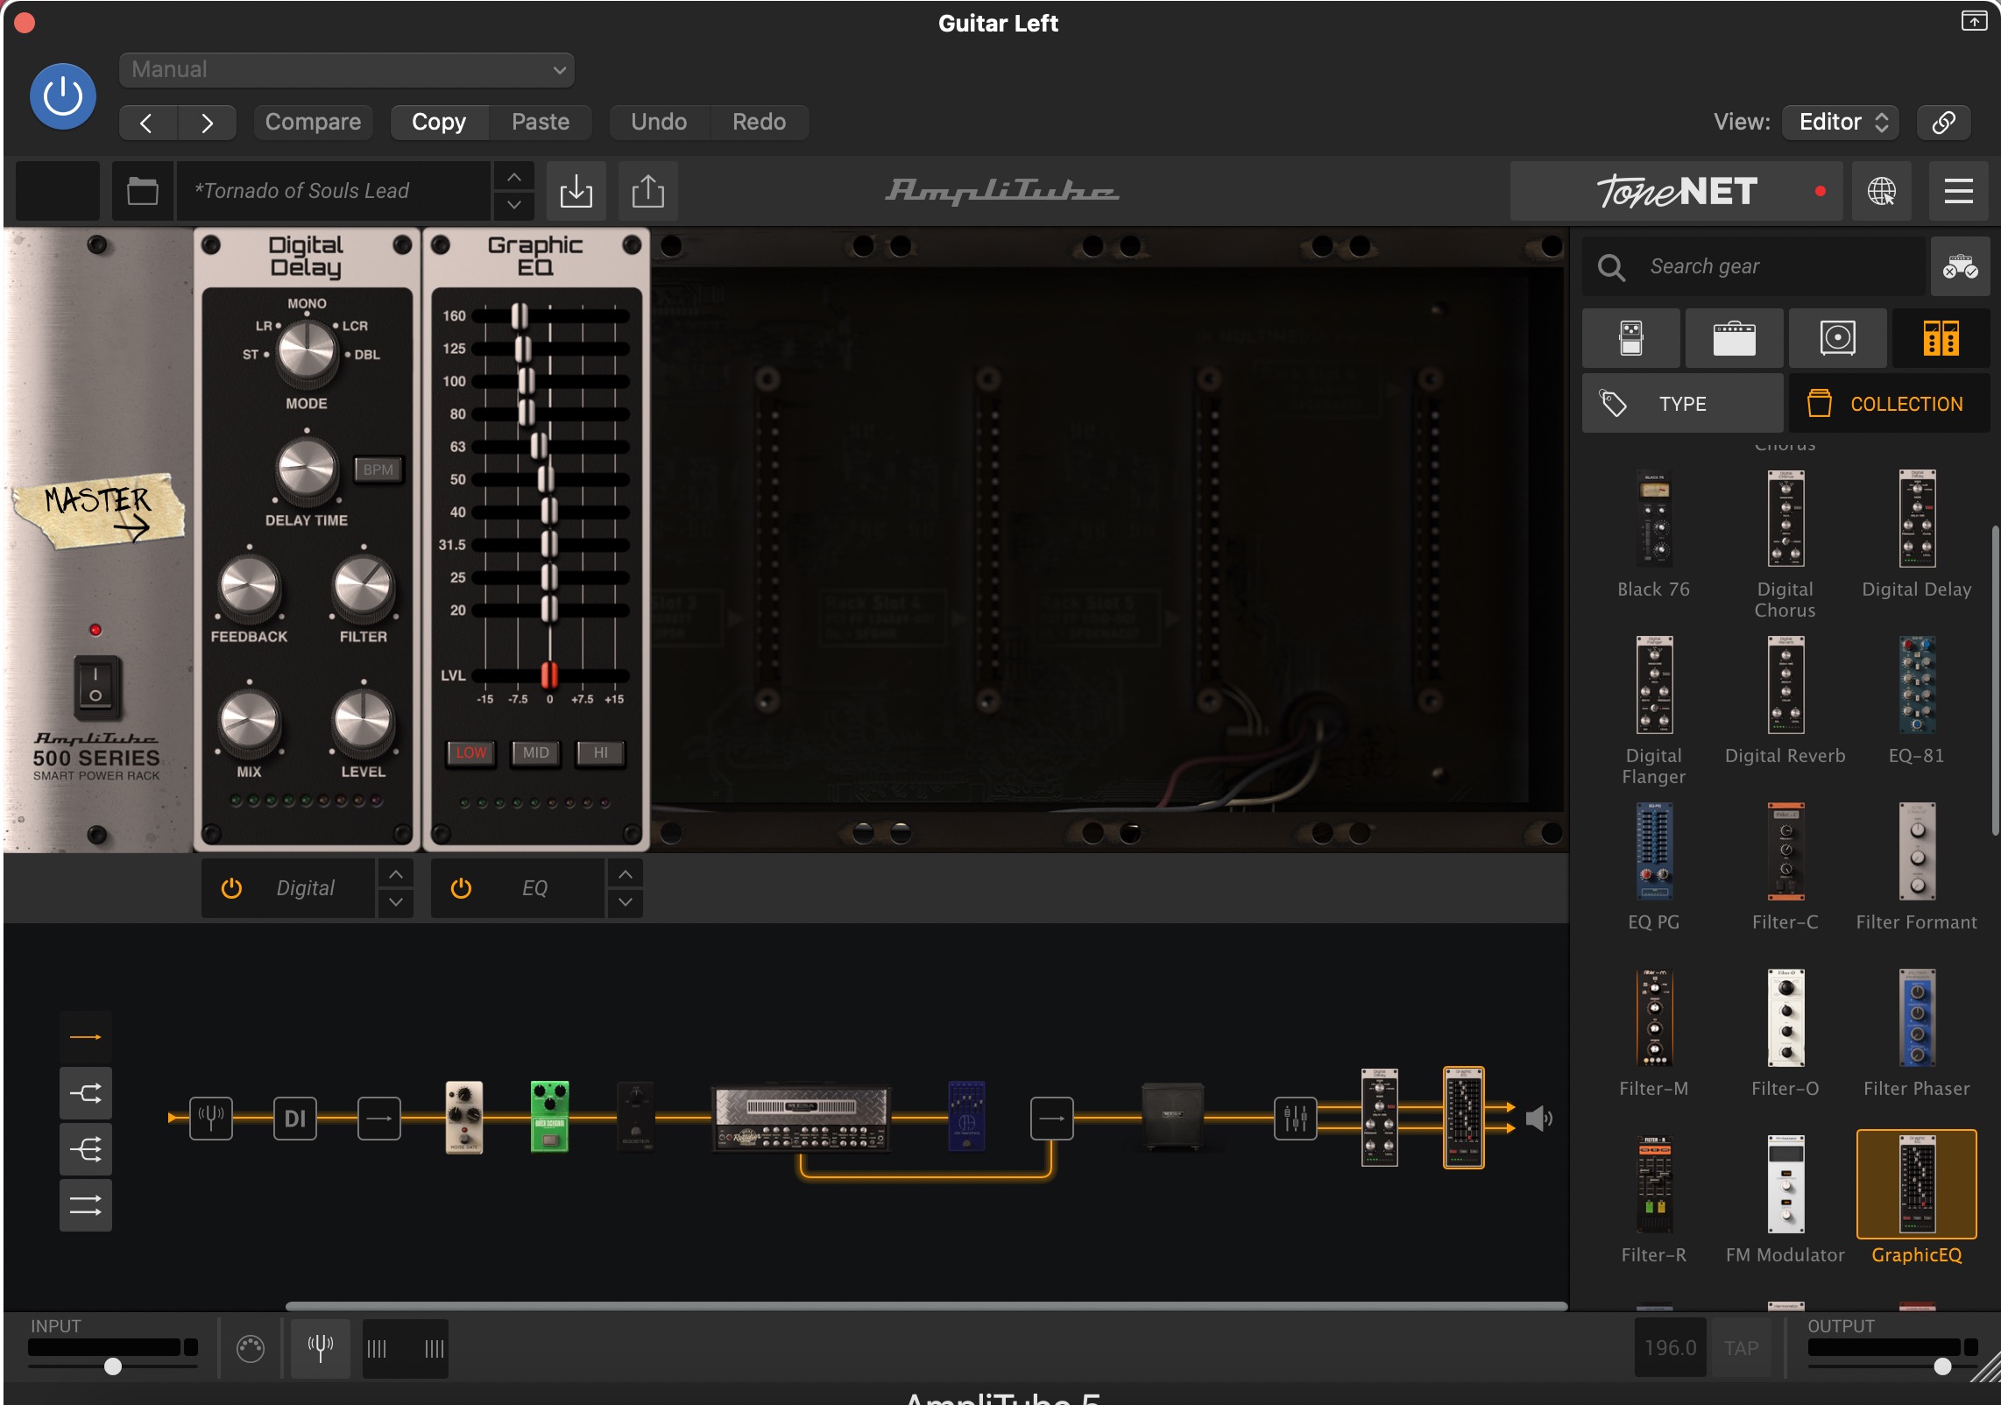This screenshot has height=1405, width=2001.
Task: Click the Undo button
Action: point(659,122)
